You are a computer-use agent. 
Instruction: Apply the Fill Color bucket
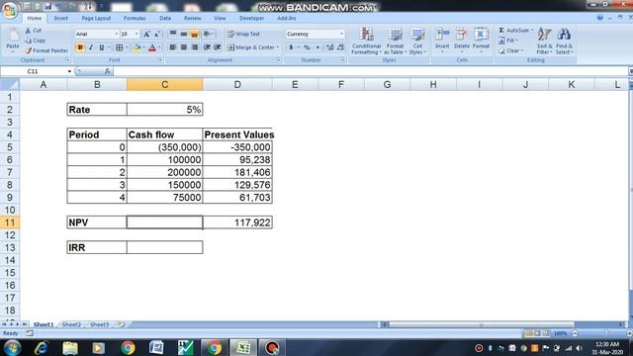tap(136, 47)
